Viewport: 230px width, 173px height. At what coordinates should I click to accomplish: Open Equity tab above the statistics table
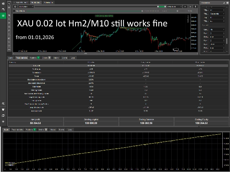pyautogui.click(x=11, y=58)
